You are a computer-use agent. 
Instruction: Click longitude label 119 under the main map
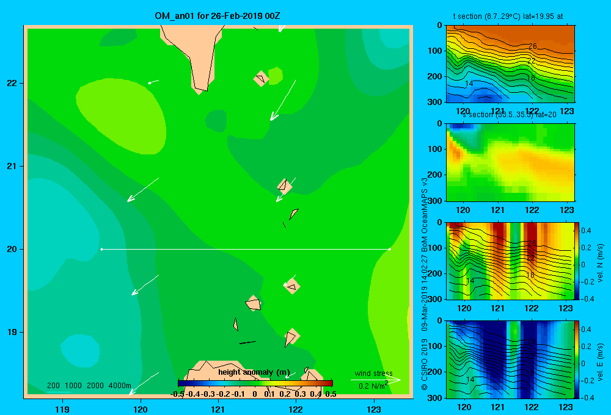63,410
